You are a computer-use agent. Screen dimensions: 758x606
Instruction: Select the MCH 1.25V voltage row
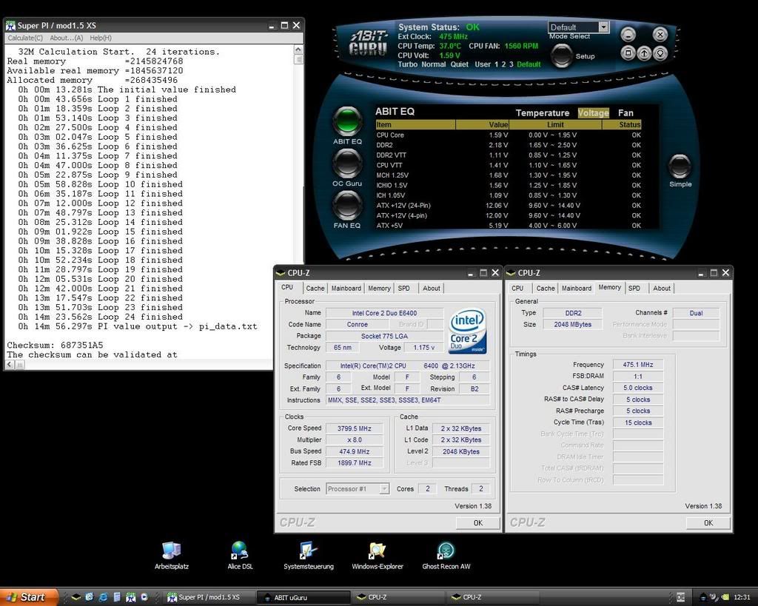[x=509, y=175]
